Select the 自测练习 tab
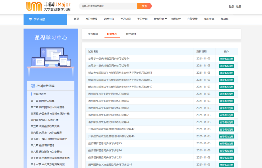The height and width of the screenshot is (168, 262). (x=112, y=34)
